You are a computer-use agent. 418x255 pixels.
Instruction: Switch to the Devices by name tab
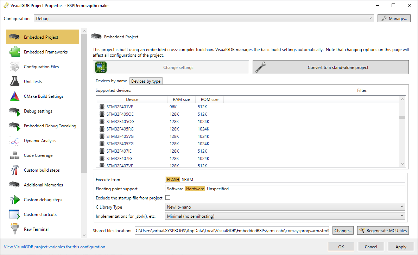point(111,81)
